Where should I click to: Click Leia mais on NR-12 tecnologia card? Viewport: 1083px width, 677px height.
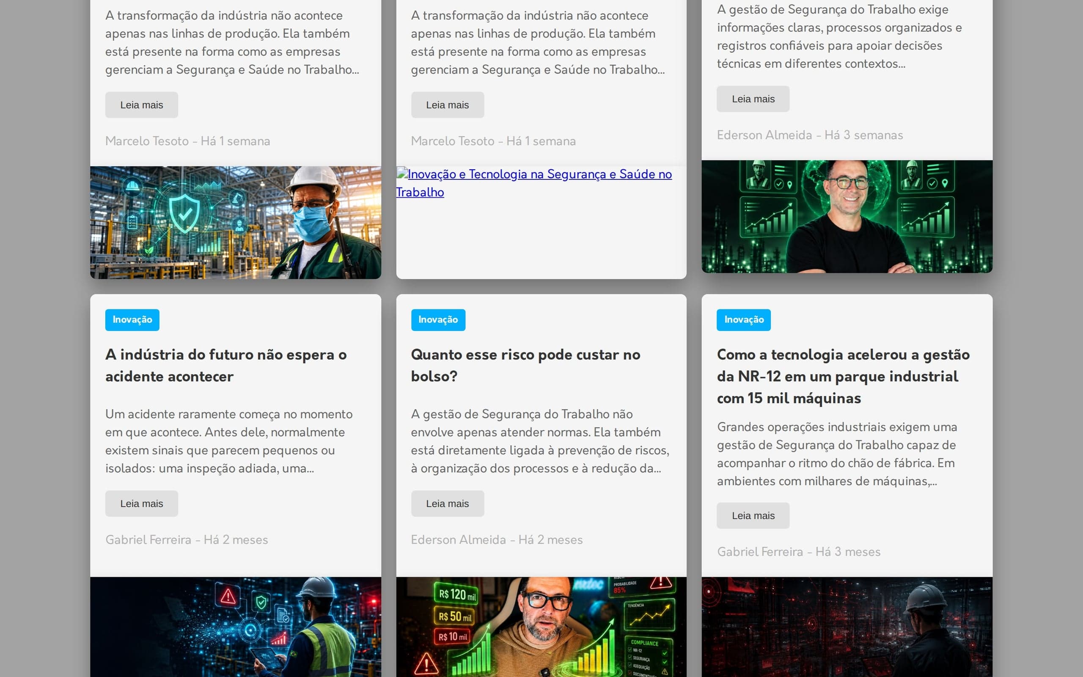(x=753, y=515)
